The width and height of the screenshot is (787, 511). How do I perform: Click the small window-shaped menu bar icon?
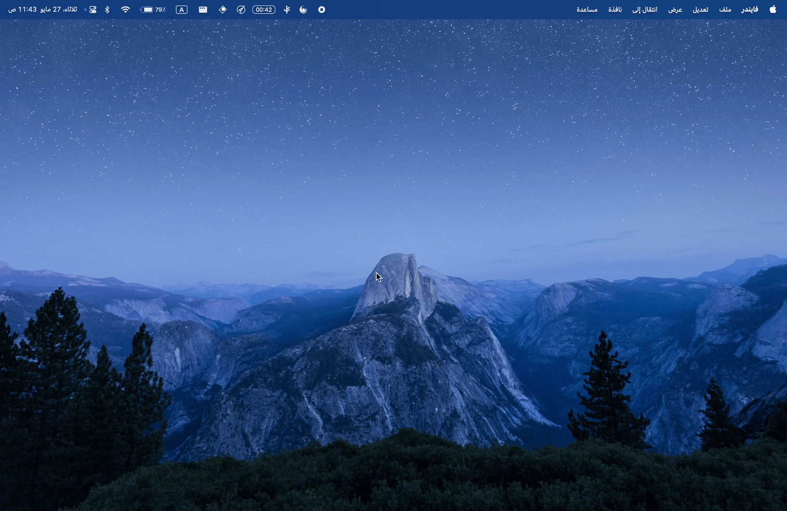point(203,9)
